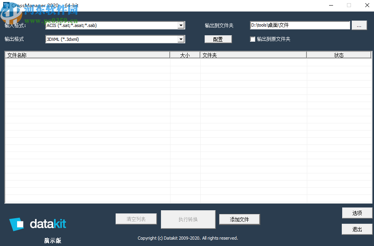Click 添加文件 to add files
The height and width of the screenshot is (246, 374).
tap(239, 219)
